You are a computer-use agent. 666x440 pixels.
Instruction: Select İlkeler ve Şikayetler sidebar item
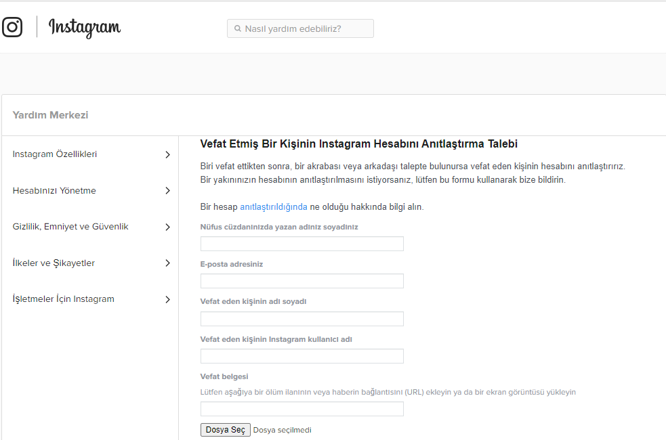point(54,263)
